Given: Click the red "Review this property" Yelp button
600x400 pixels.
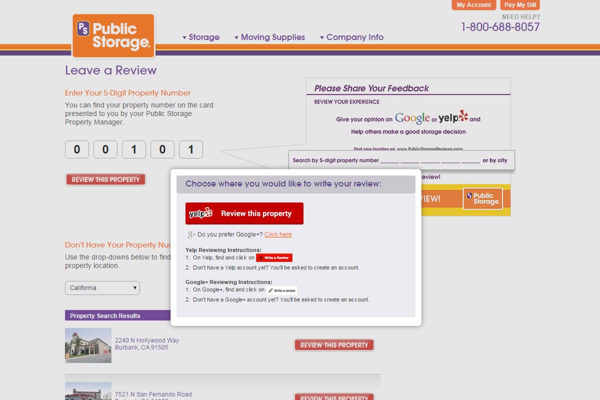Looking at the screenshot, I should (x=244, y=213).
